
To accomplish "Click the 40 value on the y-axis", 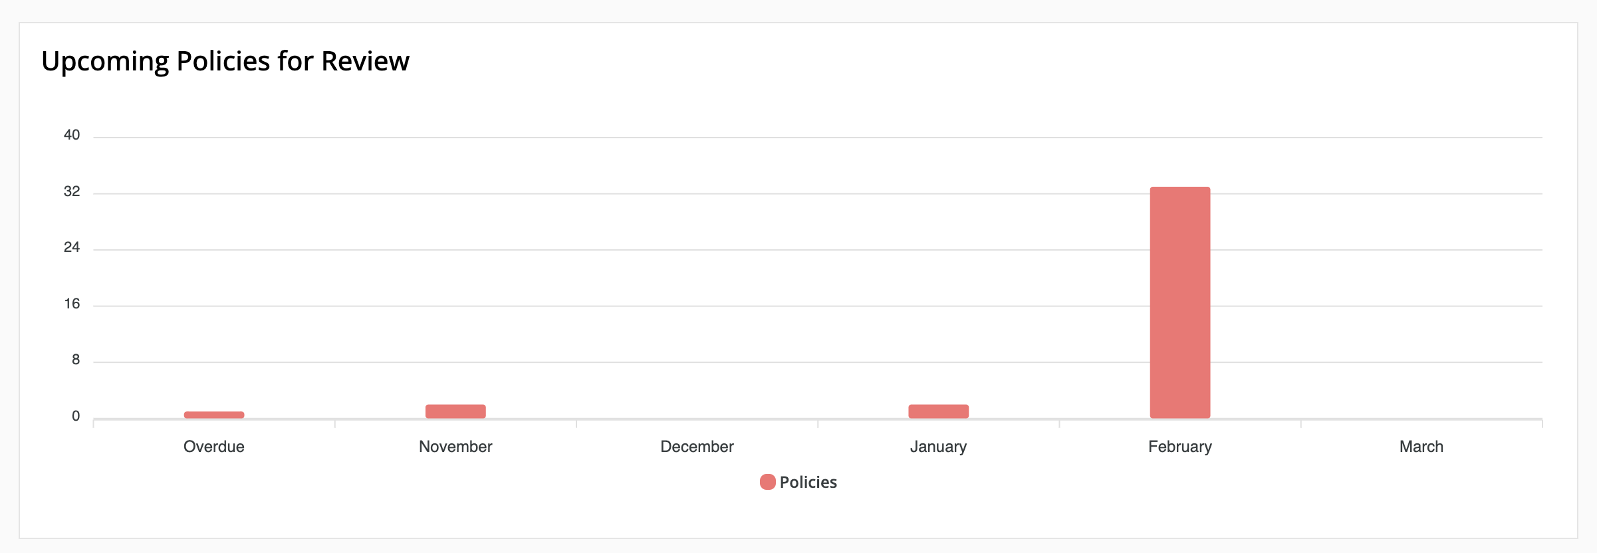I will point(72,135).
